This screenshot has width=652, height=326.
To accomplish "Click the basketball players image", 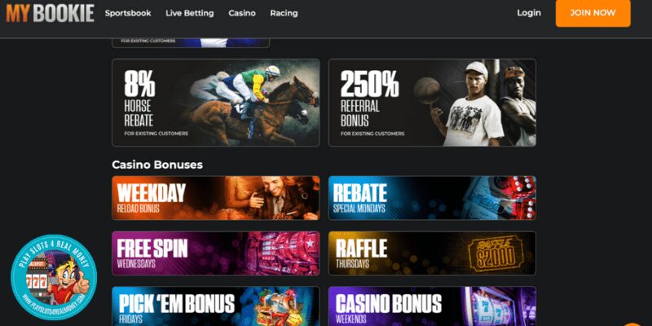I will click(x=474, y=103).
